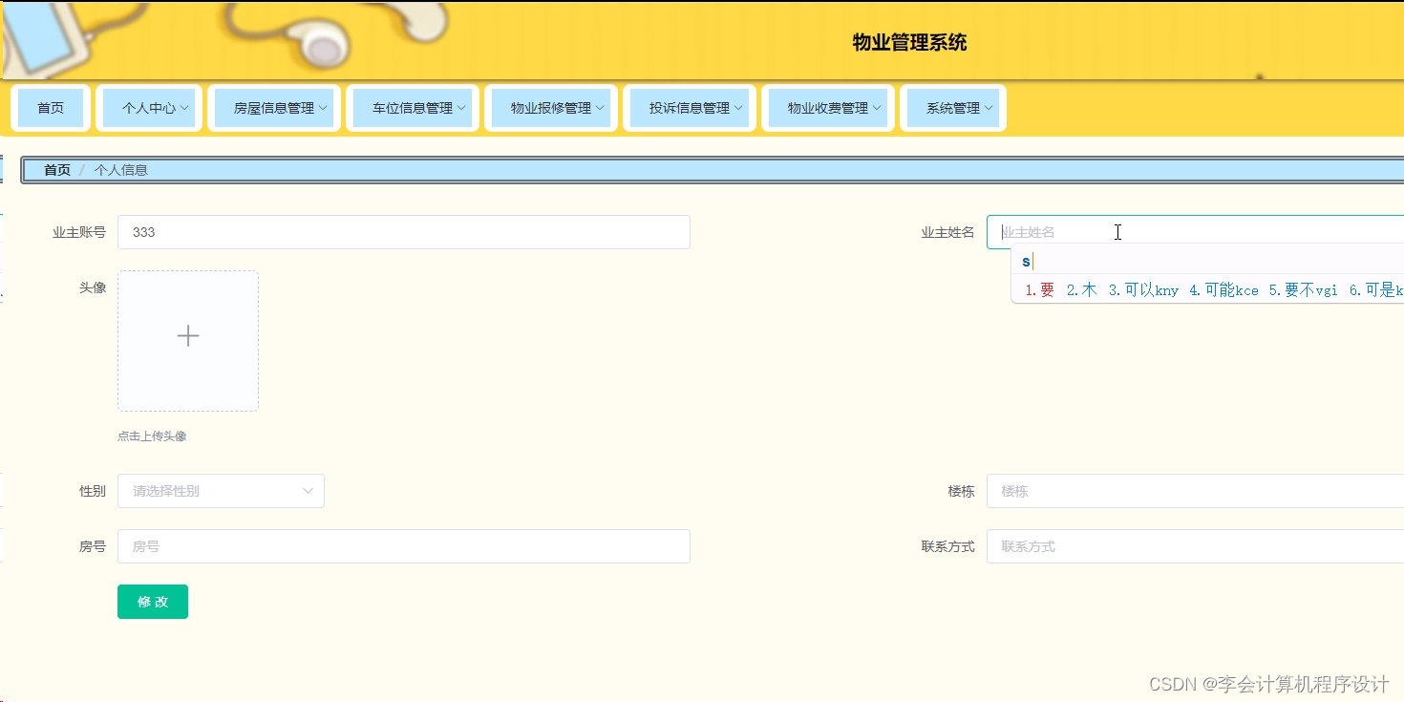Open the 投诉信息管理 dropdown

(689, 107)
